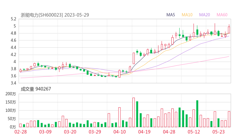The image size is (234, 139).
Task: Click the 03-09 date axis label
Action: [45, 132]
